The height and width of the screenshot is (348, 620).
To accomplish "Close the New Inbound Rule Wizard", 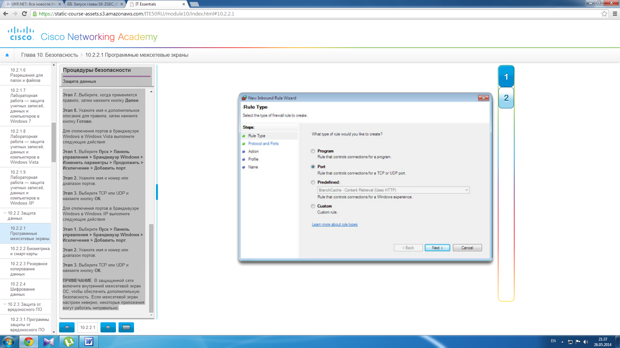I will pyautogui.click(x=483, y=98).
